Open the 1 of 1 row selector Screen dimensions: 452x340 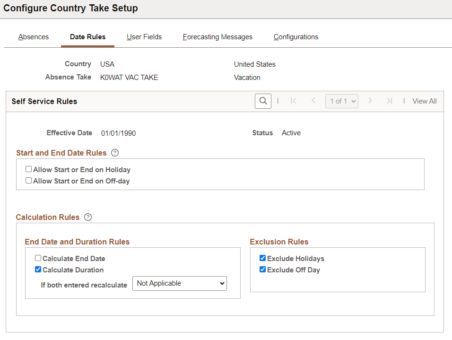pos(341,101)
